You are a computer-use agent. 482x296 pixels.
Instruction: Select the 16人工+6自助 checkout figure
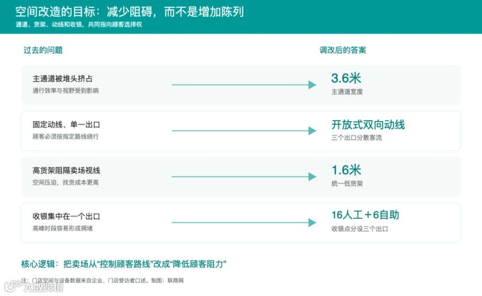point(365,215)
